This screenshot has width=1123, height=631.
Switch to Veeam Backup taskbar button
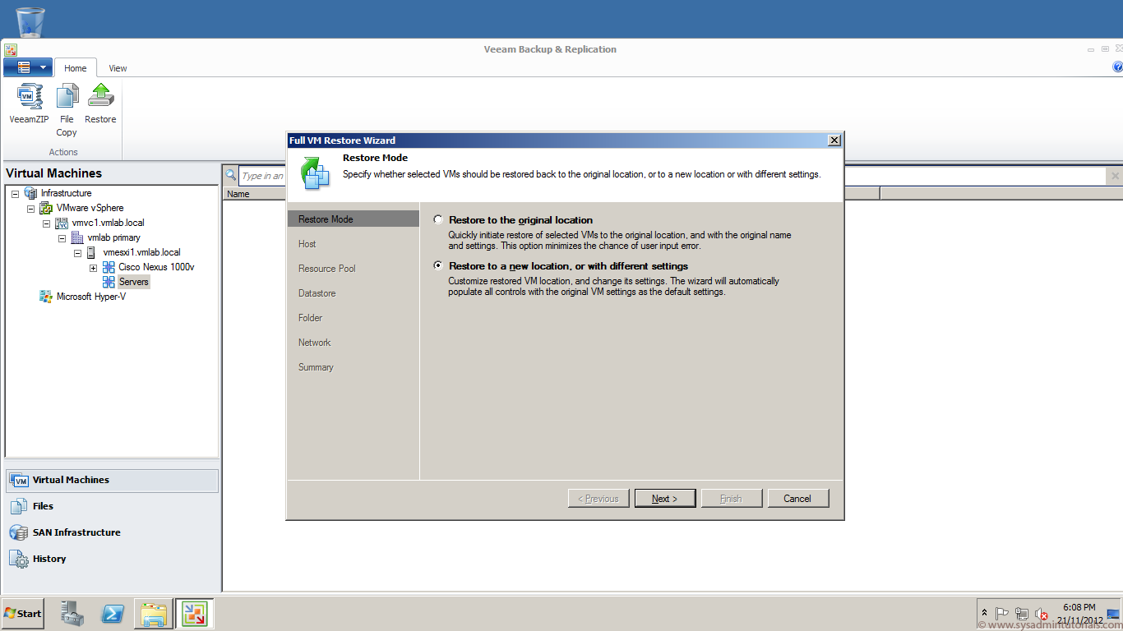coord(194,614)
